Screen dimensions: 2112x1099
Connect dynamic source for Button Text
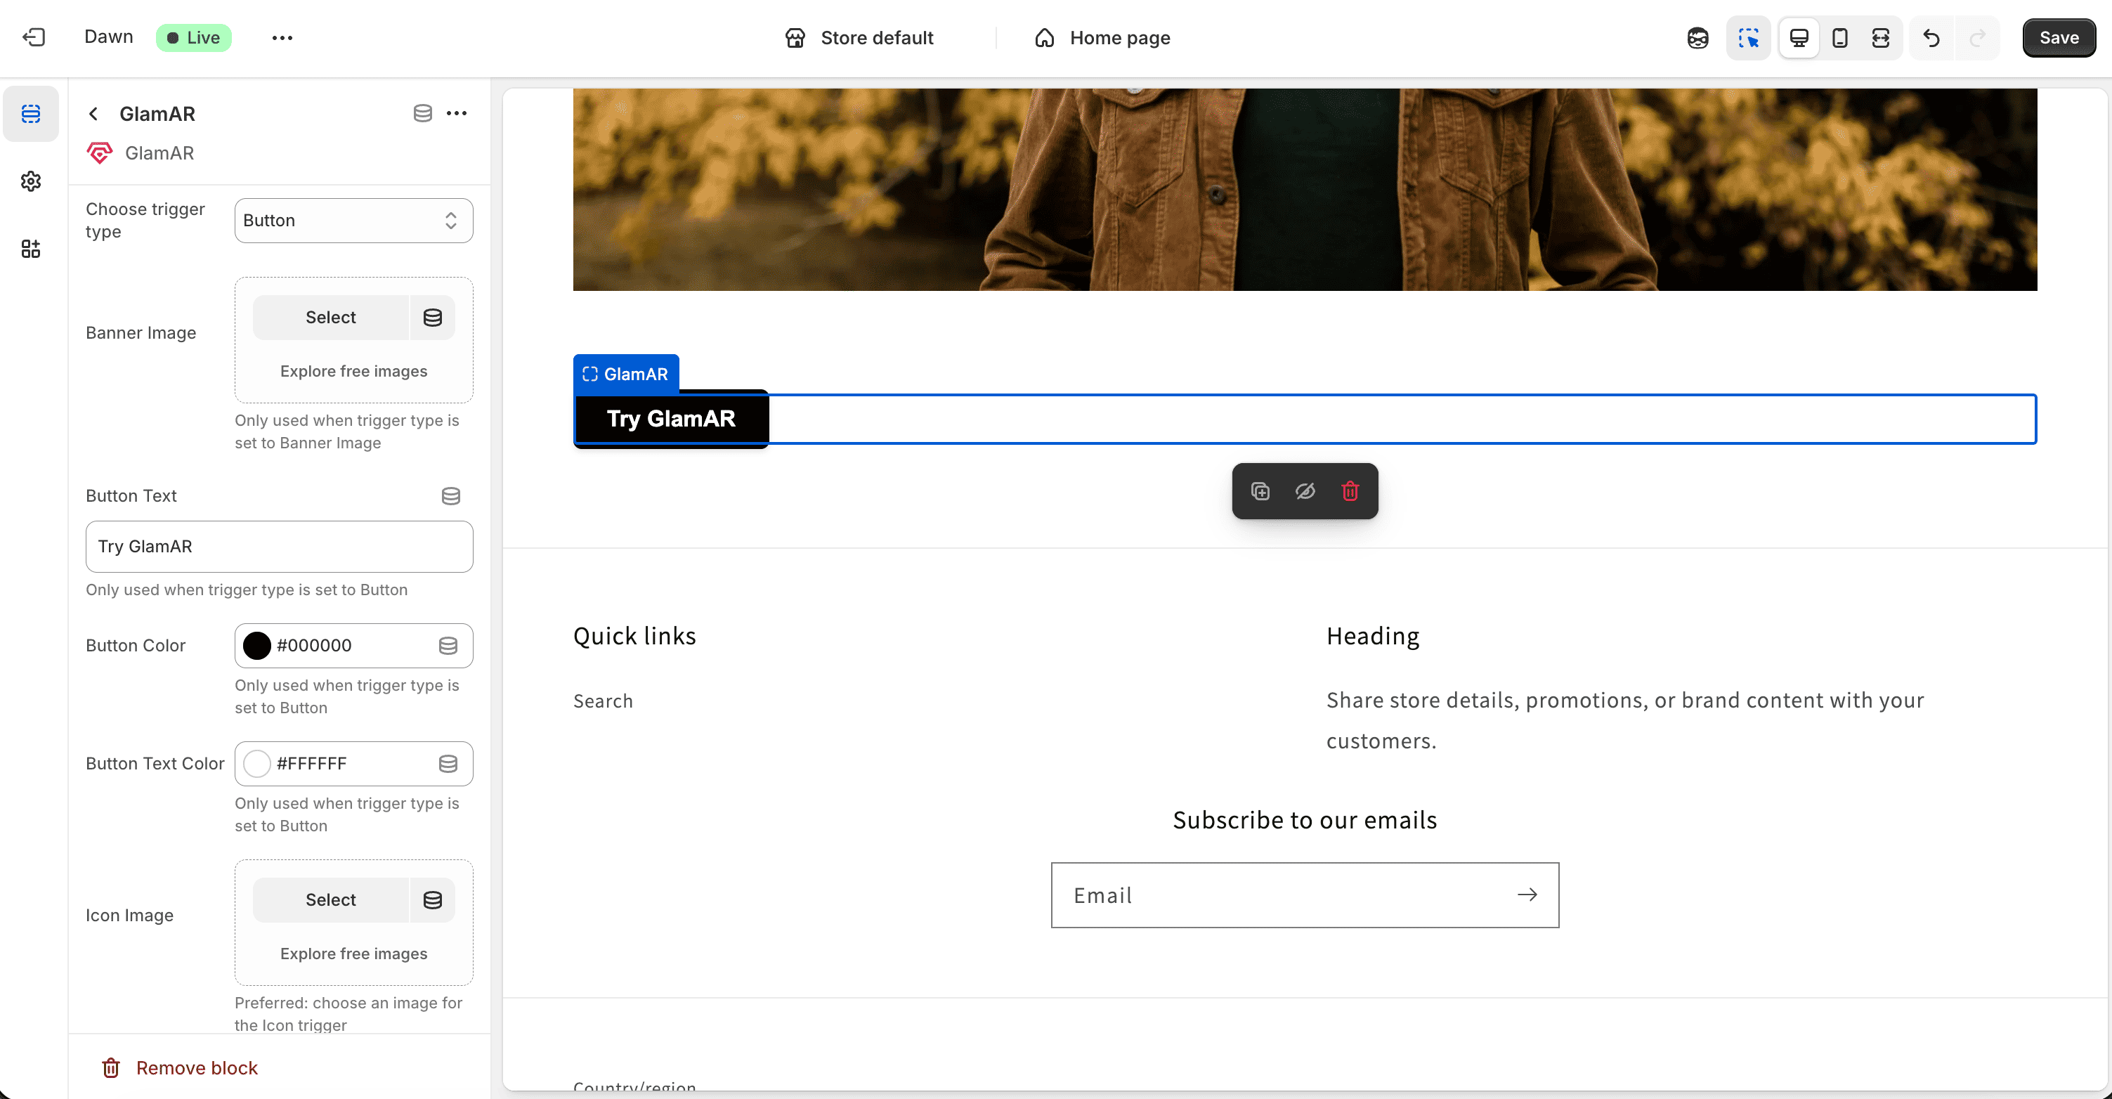[450, 496]
